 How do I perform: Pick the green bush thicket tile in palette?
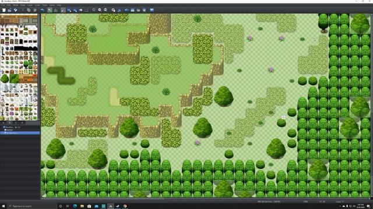coord(14,78)
